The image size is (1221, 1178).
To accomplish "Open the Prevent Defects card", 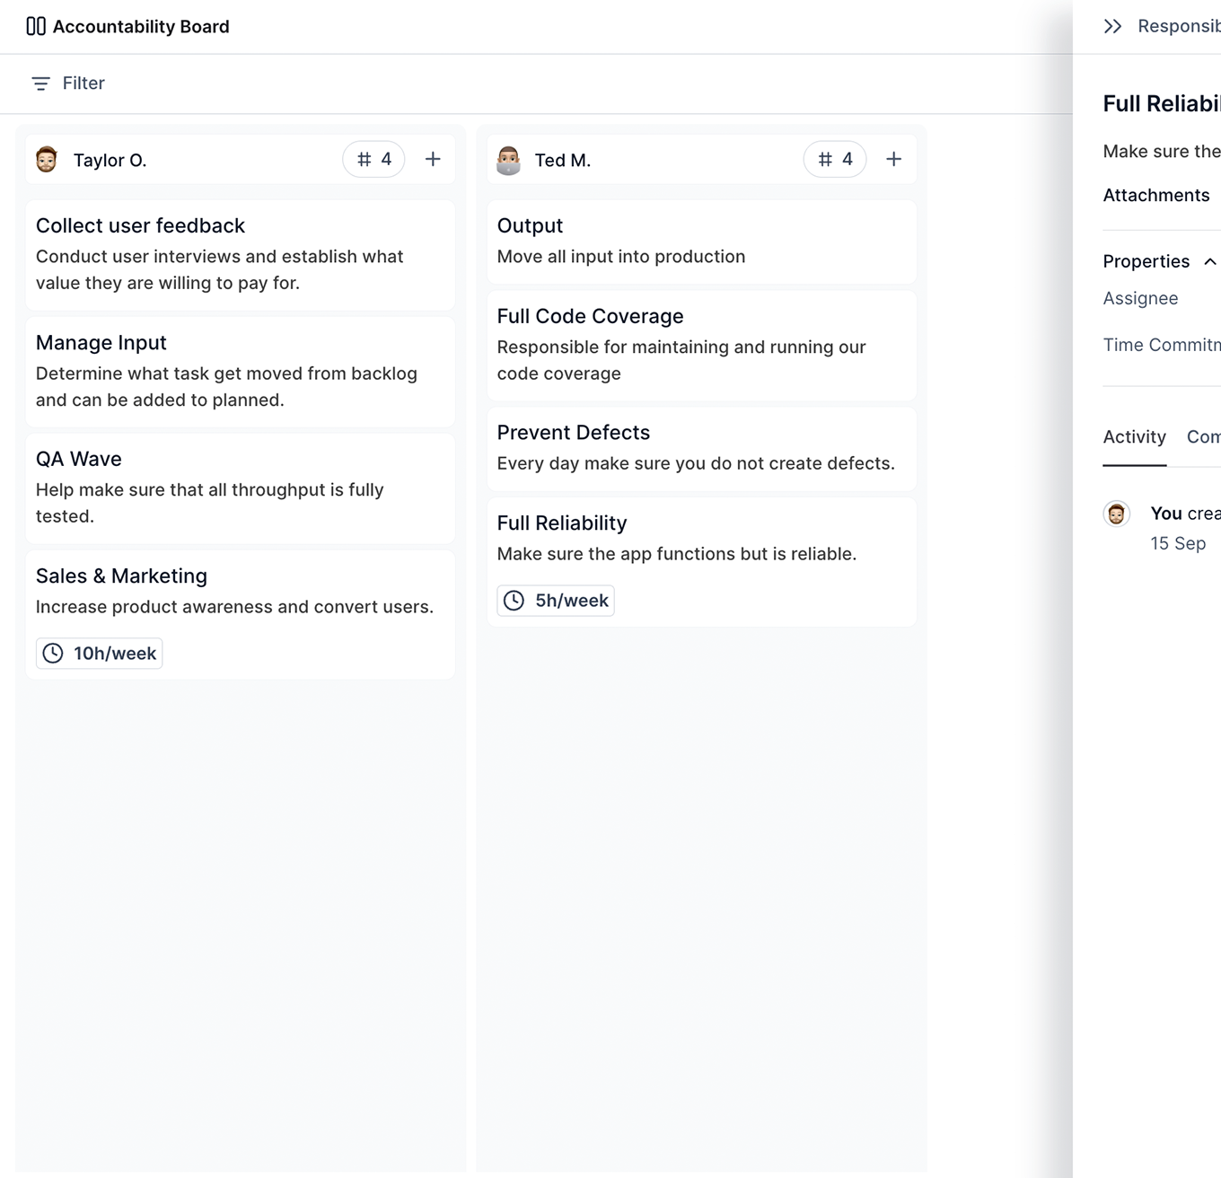I will (x=702, y=449).
